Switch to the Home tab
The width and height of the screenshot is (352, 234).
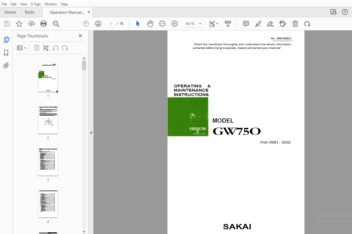click(10, 12)
